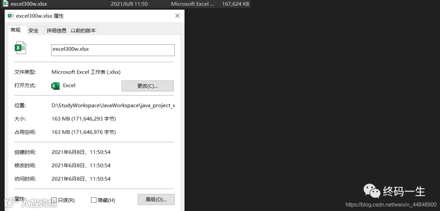Viewport: 440px width, 211px height.
Task: Click the modified time value next to 修改时间
Action: click(81, 165)
